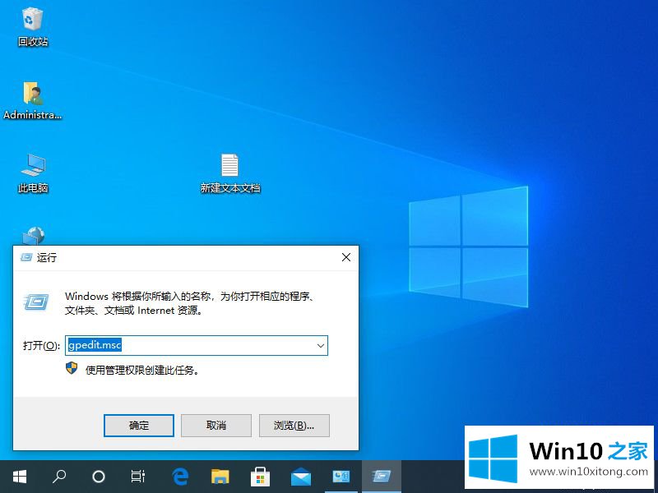Click the Run dialog taskbar button
The width and height of the screenshot is (658, 493).
pos(381,476)
